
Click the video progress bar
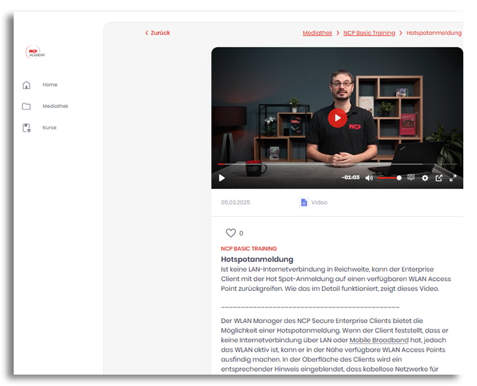[336, 165]
